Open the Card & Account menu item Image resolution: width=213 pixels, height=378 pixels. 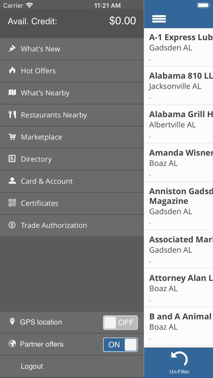(x=72, y=181)
